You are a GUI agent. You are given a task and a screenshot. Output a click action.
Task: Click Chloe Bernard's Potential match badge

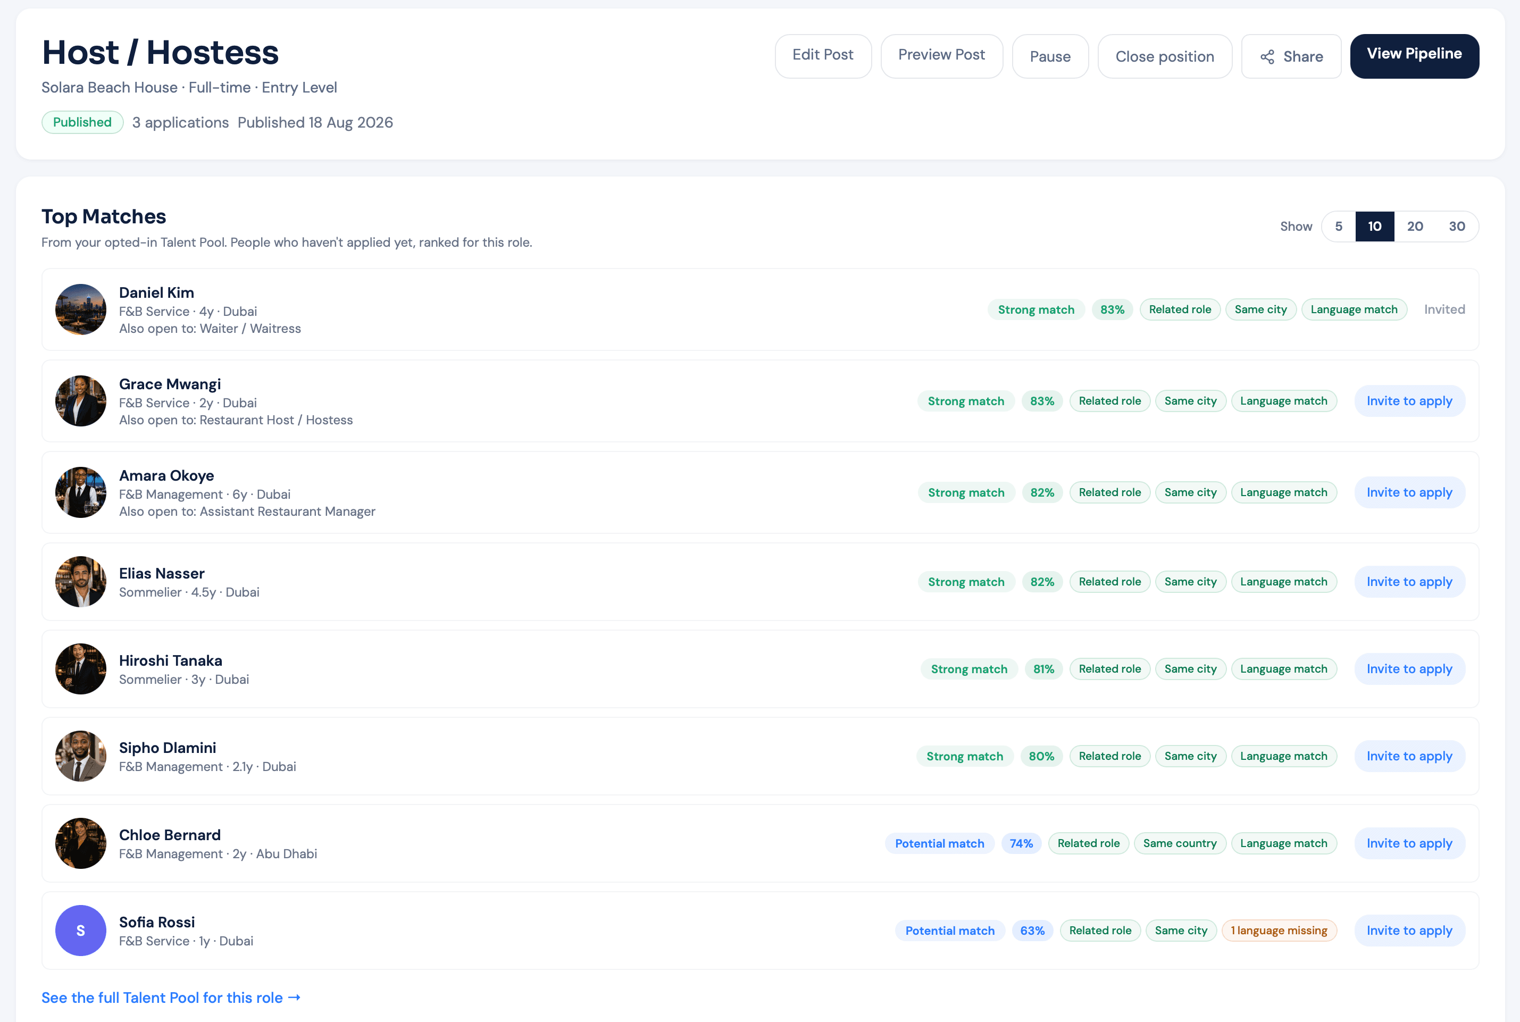coord(939,843)
